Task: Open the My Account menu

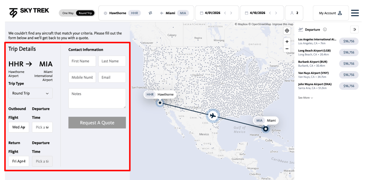Action: (330, 13)
